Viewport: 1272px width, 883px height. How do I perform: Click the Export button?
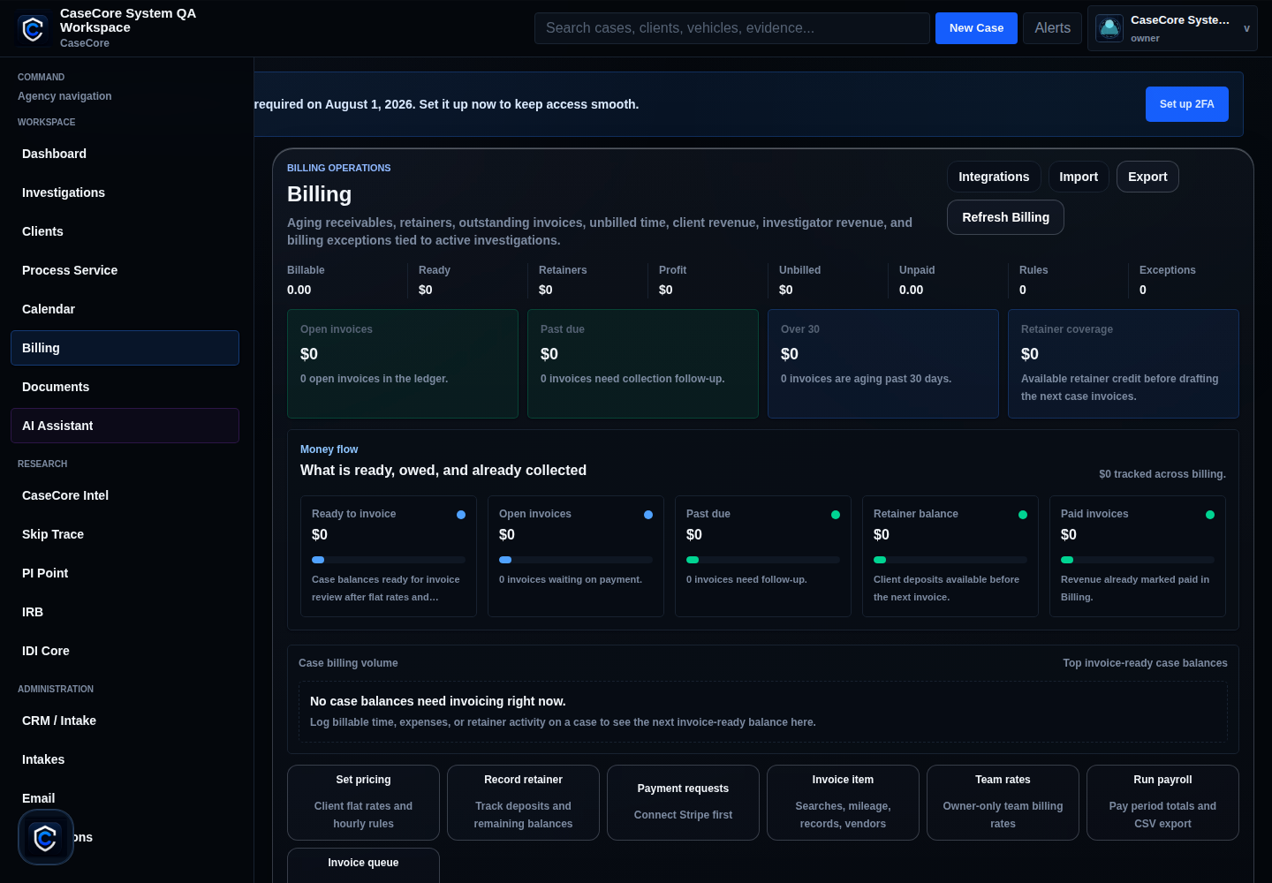(x=1147, y=177)
